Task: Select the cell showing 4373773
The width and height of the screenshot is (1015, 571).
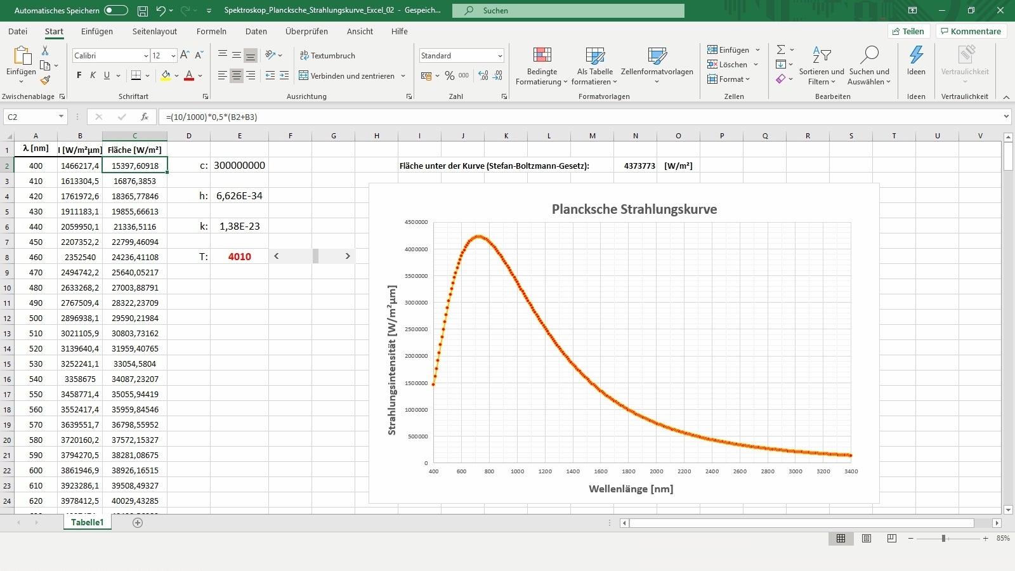Action: (635, 166)
